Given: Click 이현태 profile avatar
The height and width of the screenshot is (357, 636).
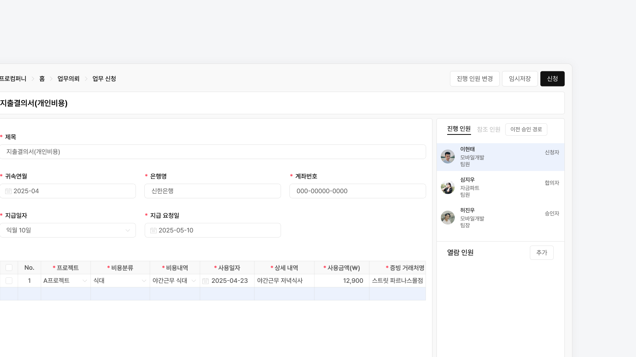Looking at the screenshot, I should point(448,156).
